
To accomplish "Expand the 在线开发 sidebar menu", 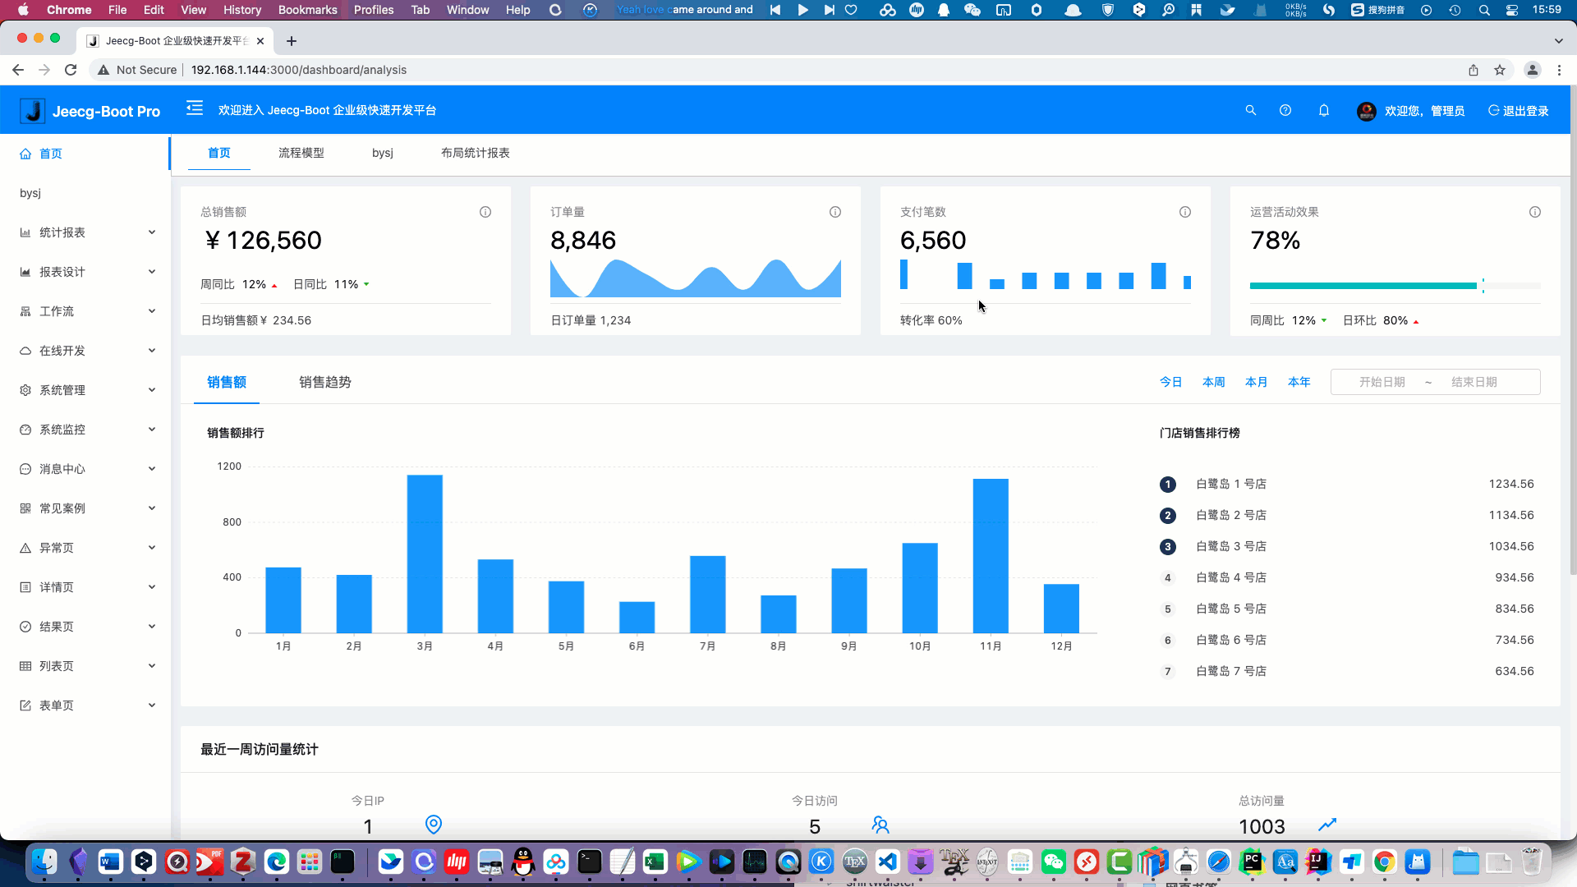I will point(86,351).
